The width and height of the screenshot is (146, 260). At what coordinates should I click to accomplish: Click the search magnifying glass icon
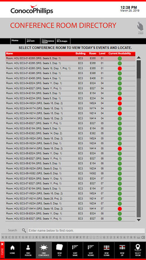click(24, 230)
